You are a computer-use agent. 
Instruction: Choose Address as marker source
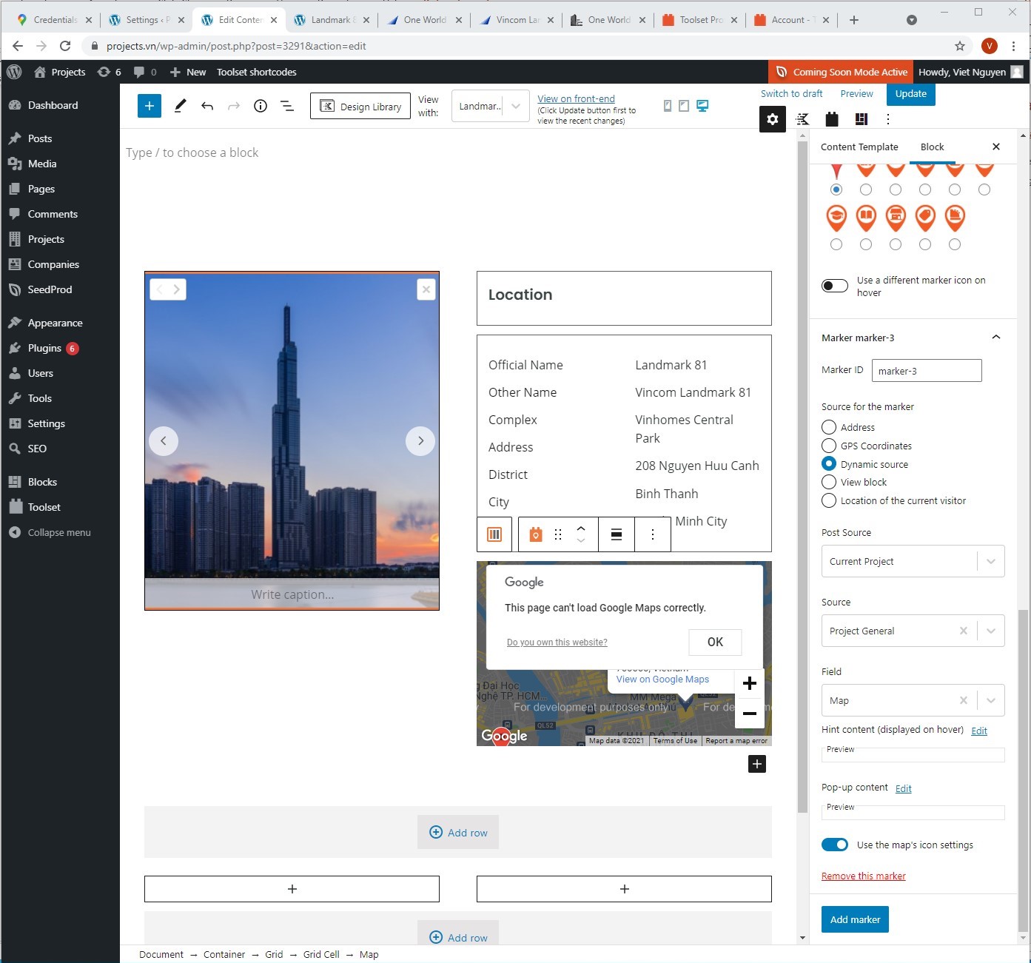click(x=829, y=427)
